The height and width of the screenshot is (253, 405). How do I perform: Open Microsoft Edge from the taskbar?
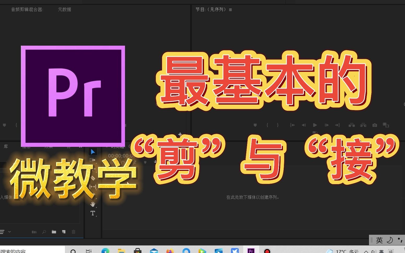coord(105,251)
